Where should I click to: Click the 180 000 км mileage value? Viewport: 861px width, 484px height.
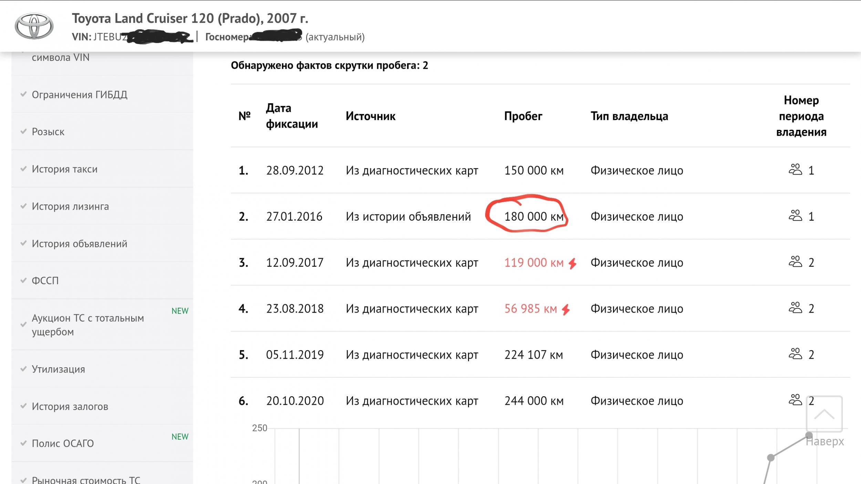click(x=534, y=217)
